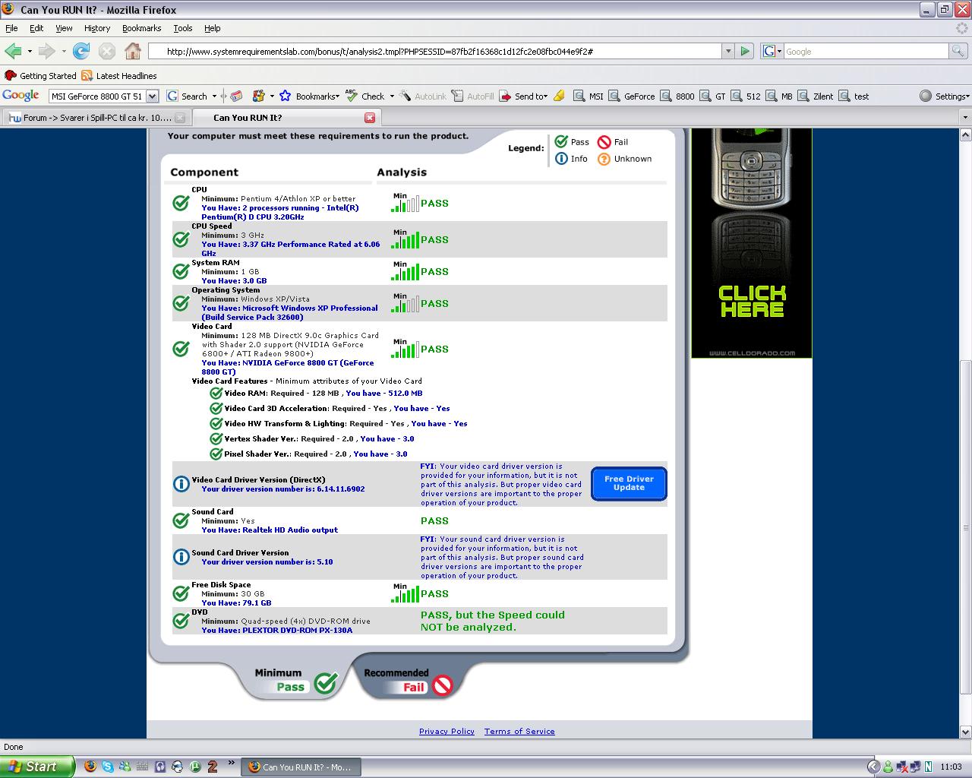Click the yellow highlighter icon
Viewport: 972px width, 778px height.
click(559, 96)
